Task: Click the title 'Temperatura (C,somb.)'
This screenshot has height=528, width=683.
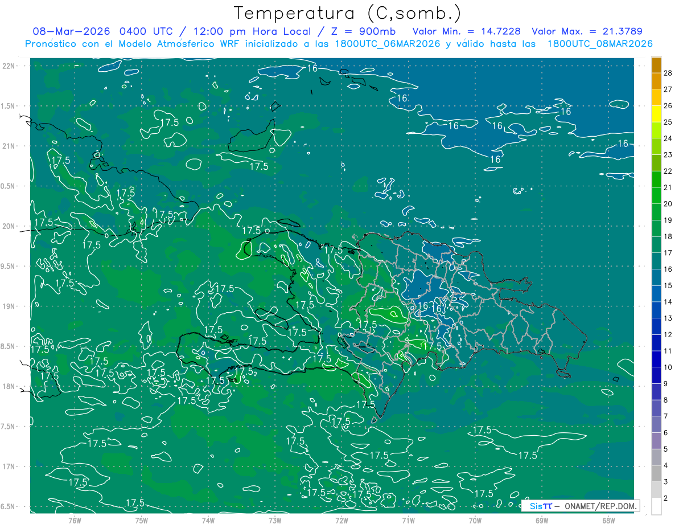Action: pyautogui.click(x=347, y=13)
